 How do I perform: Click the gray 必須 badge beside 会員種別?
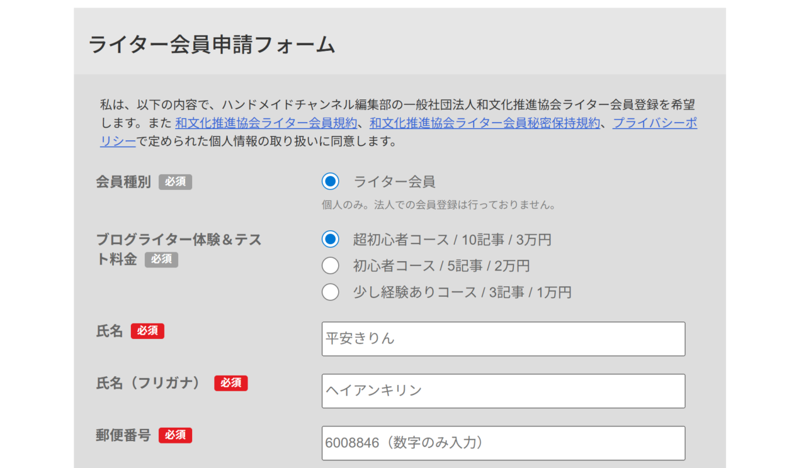click(x=175, y=182)
